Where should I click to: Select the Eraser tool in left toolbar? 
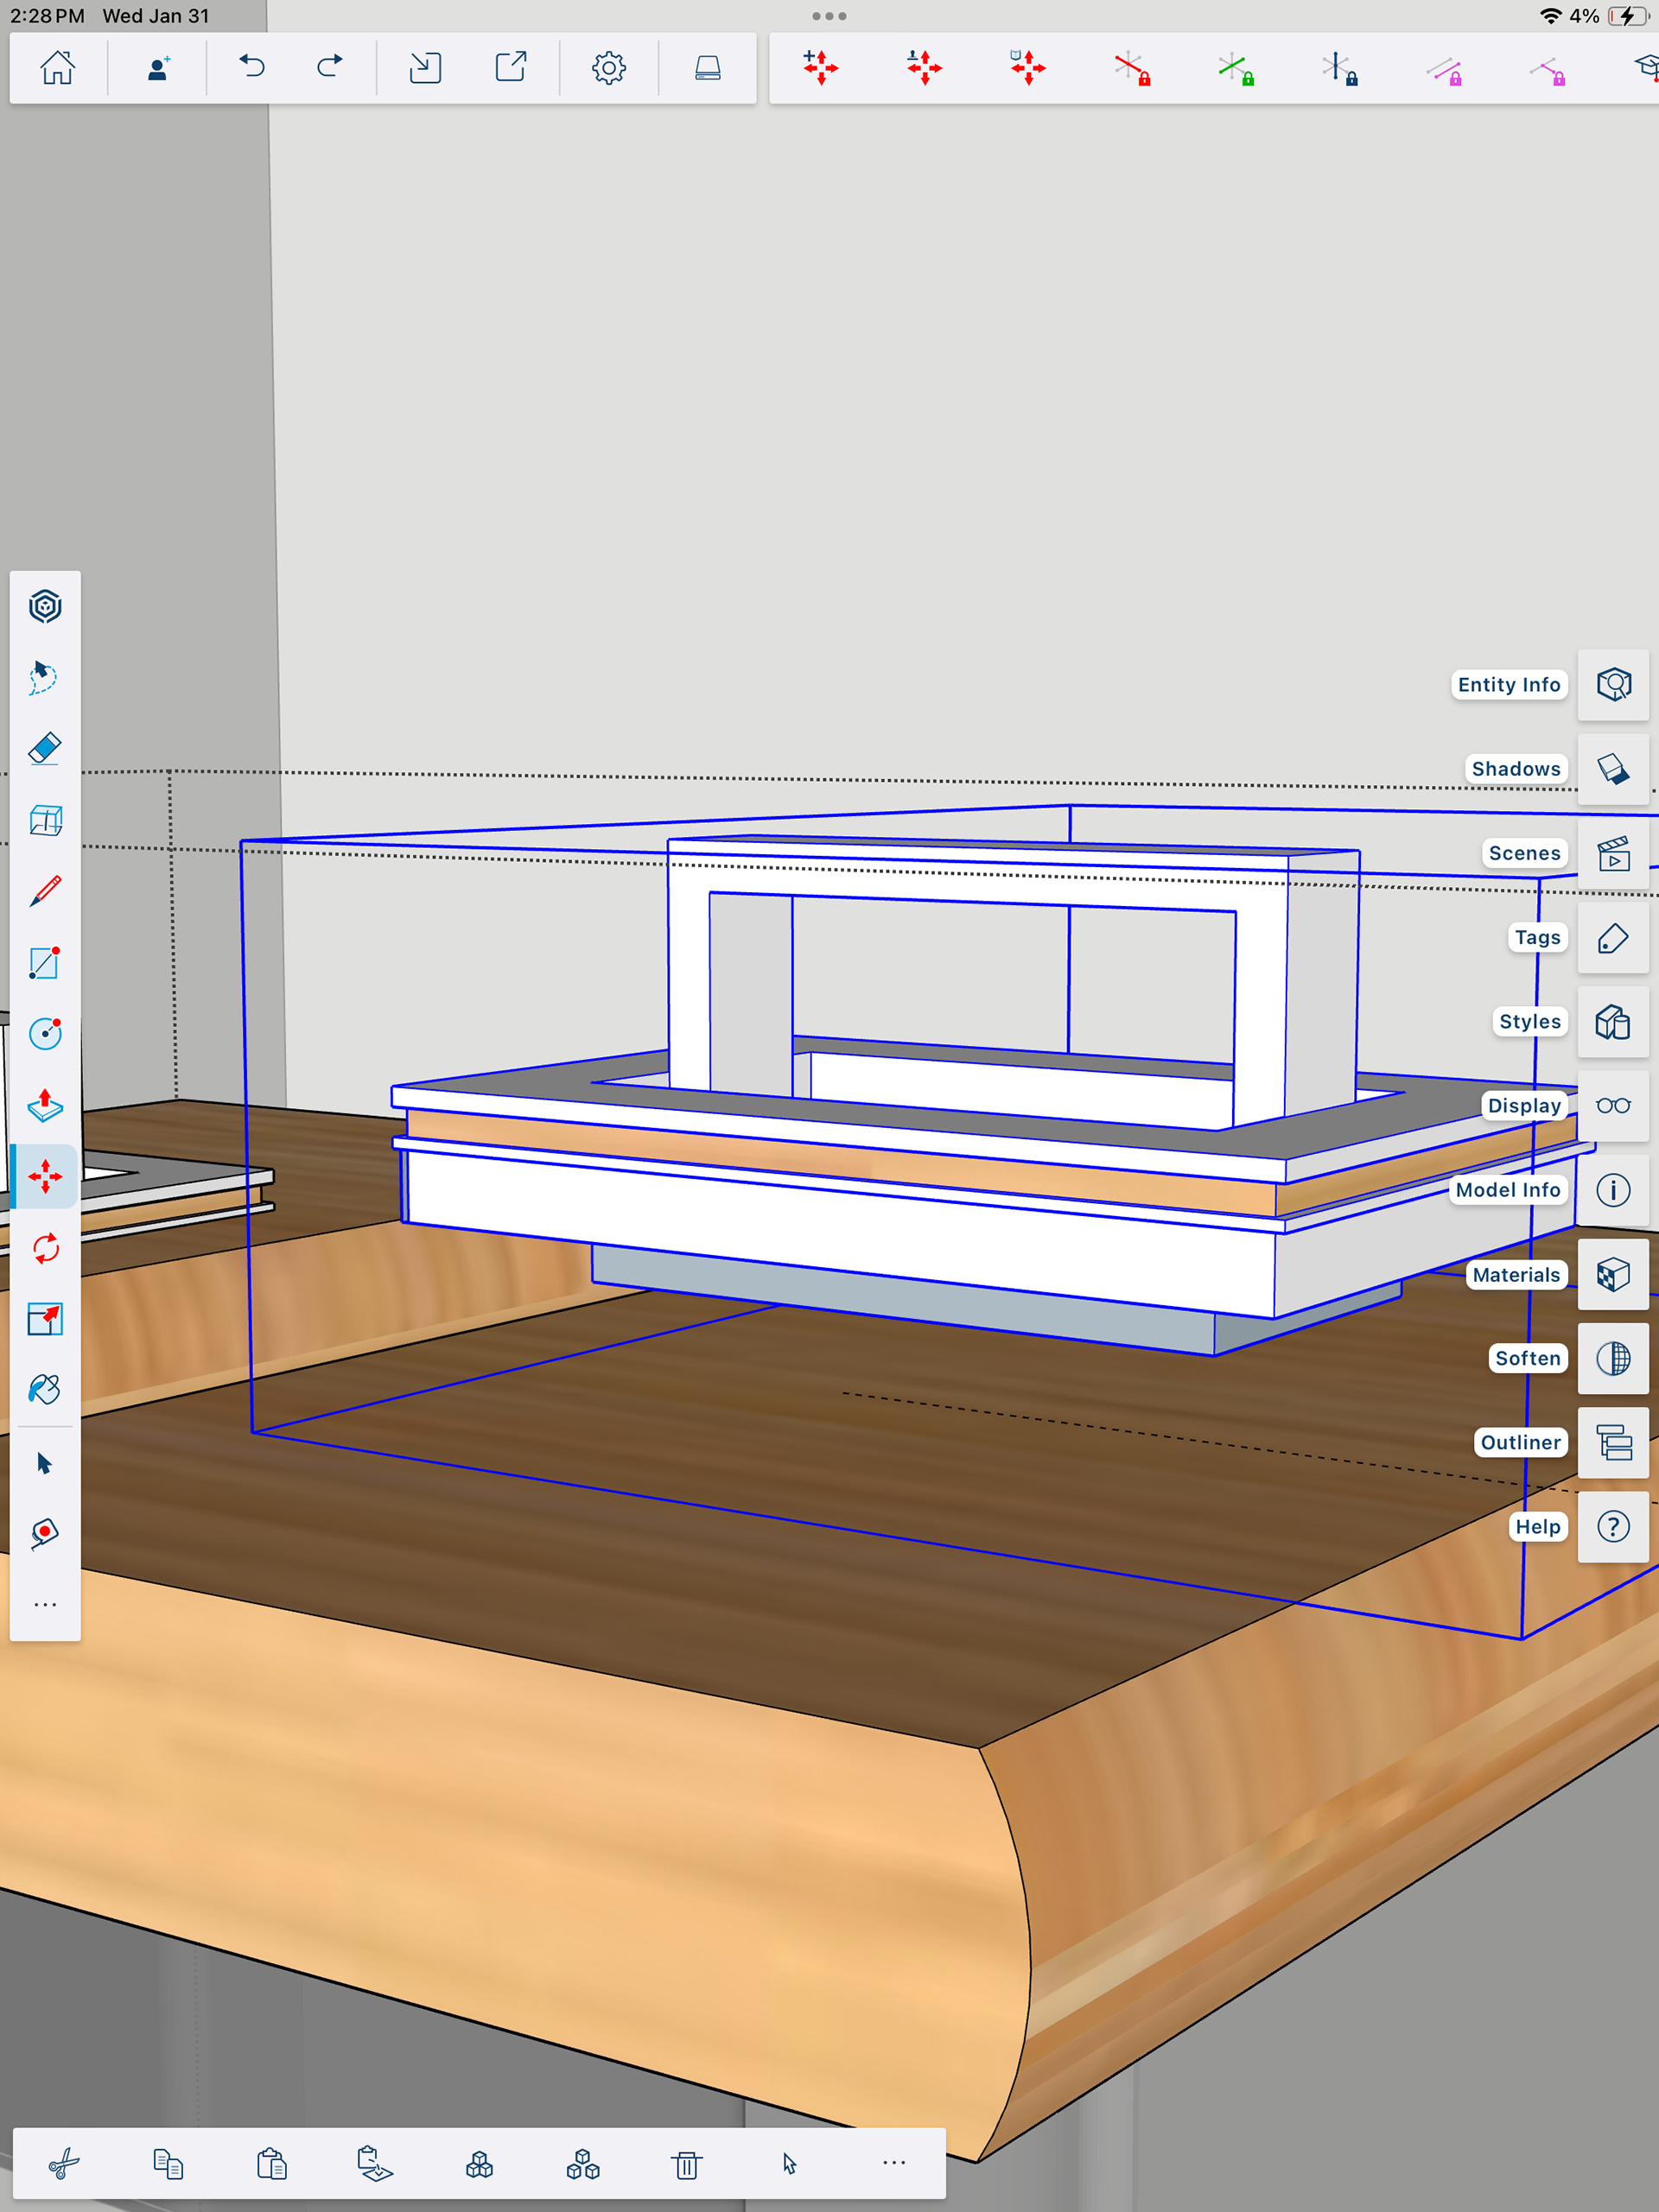pyautogui.click(x=45, y=749)
